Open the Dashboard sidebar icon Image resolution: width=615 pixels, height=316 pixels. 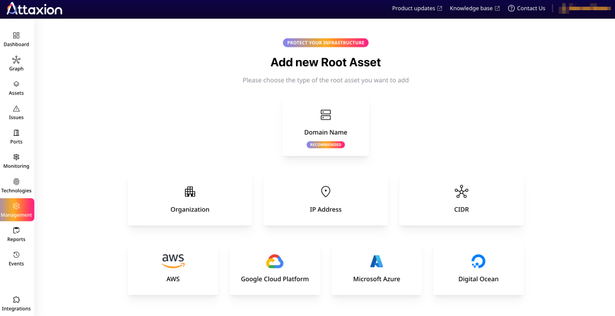click(x=16, y=35)
